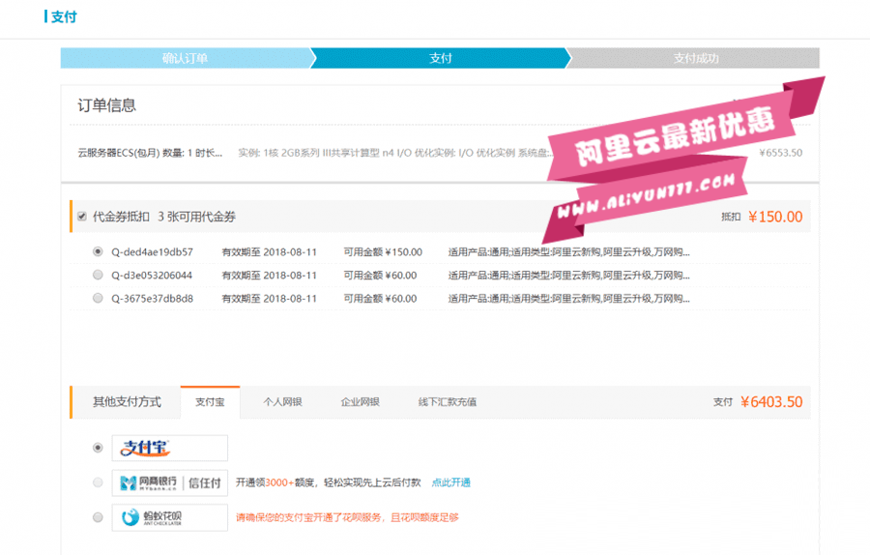The height and width of the screenshot is (555, 870).
Task: Click the 开通领3000+额度 promo text
Action: point(328,482)
